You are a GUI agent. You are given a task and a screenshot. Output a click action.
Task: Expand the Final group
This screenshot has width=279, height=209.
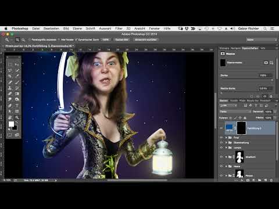coord(226,138)
